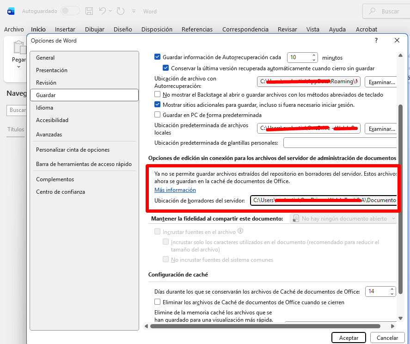Image resolution: width=410 pixels, height=344 pixels.
Task: Open the Referencias ribbon tab
Action: tap(197, 29)
